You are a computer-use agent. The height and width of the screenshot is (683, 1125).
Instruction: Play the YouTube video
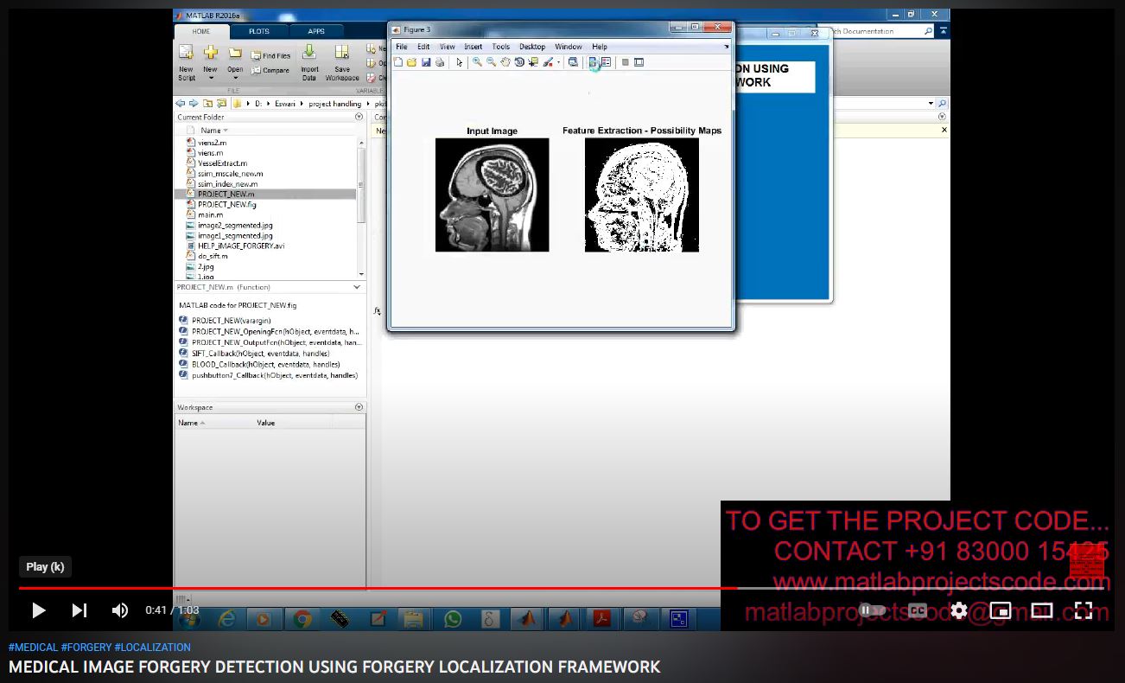pos(38,610)
